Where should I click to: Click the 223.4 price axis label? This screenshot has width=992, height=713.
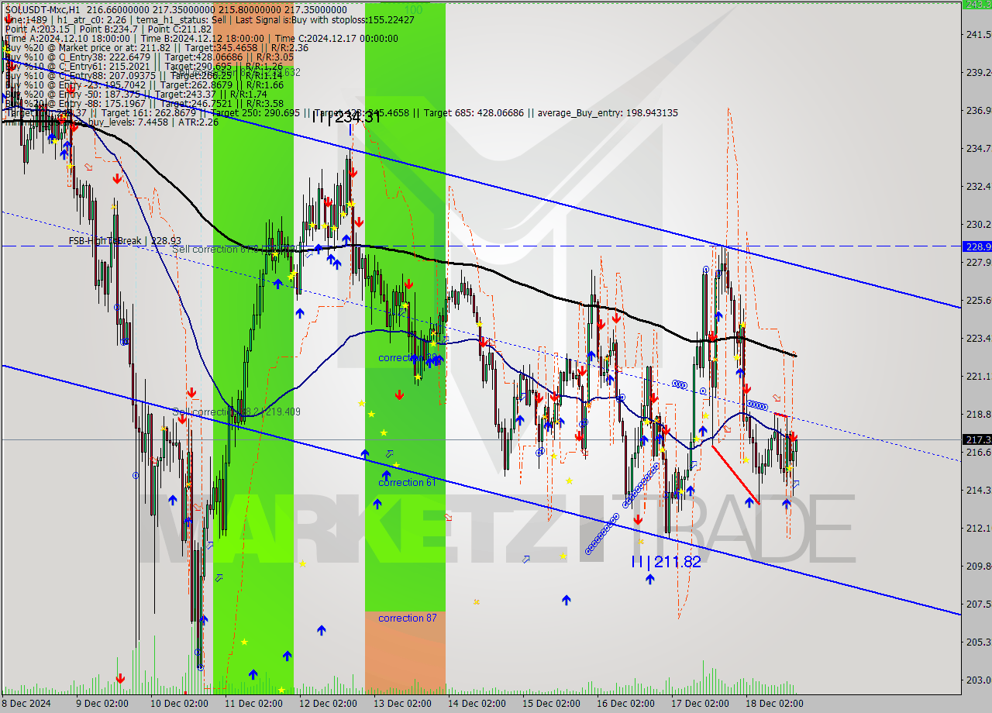click(978, 338)
